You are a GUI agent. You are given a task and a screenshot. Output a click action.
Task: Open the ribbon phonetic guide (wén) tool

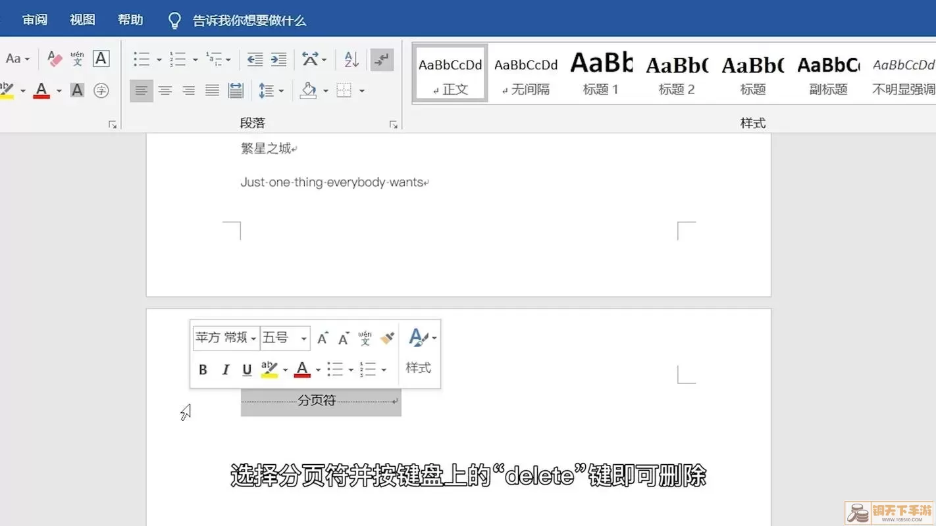[x=77, y=59]
